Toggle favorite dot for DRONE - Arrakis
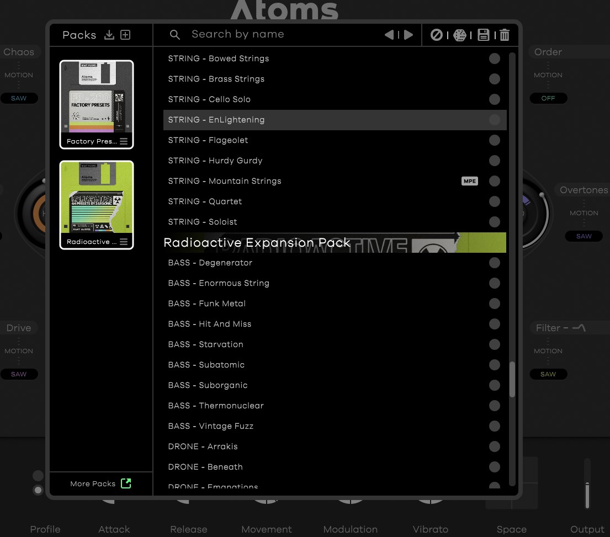Image resolution: width=610 pixels, height=537 pixels. pyautogui.click(x=495, y=446)
